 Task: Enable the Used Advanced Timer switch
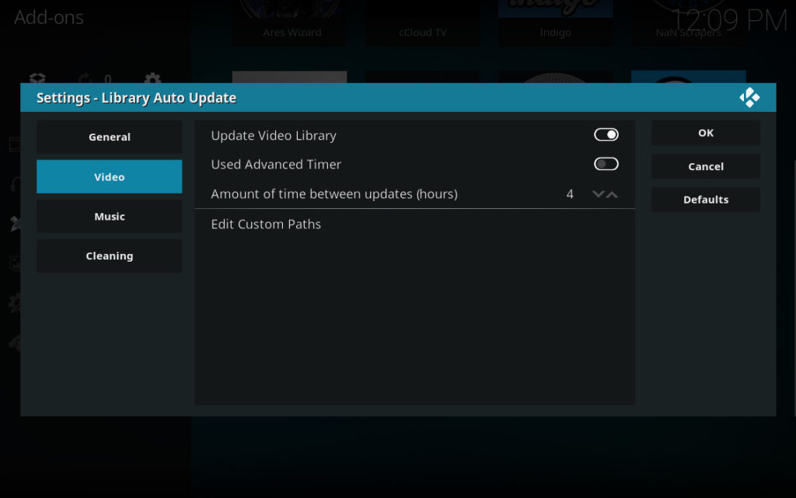pos(606,164)
